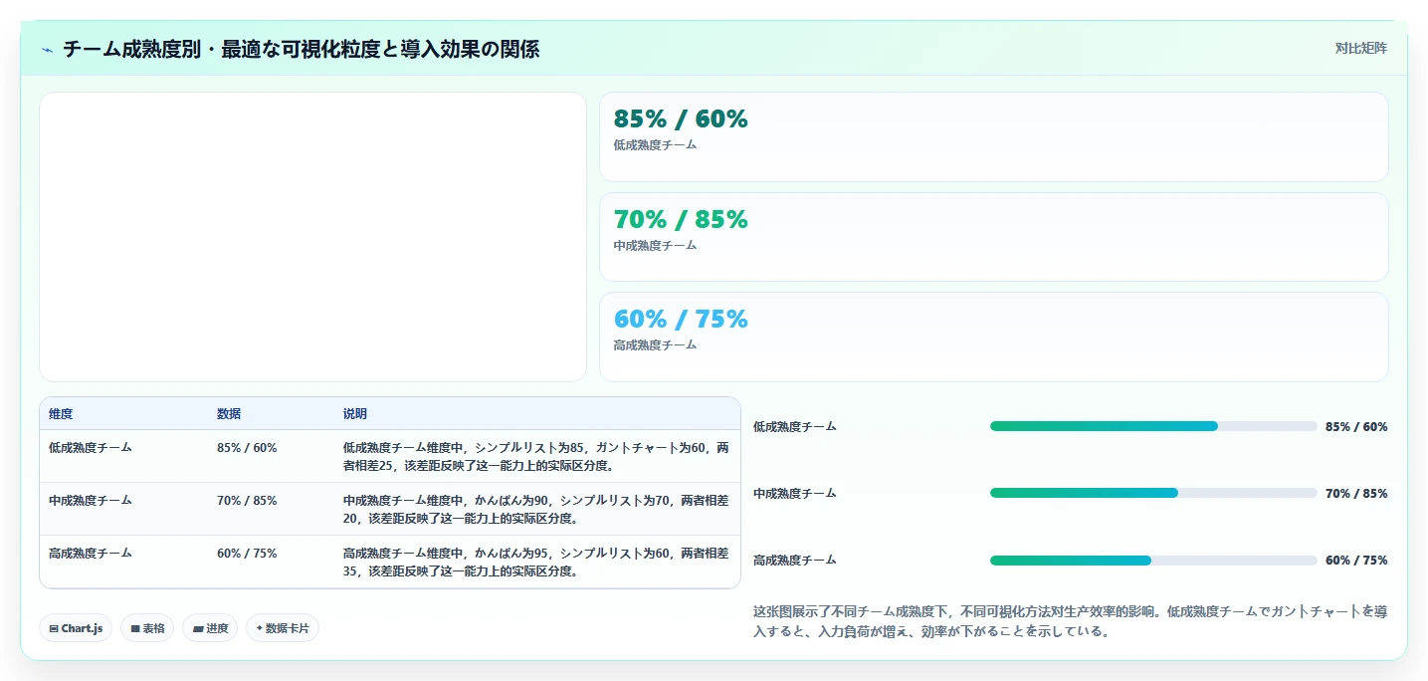
Task: Click the 说明 column header
Action: 355,414
